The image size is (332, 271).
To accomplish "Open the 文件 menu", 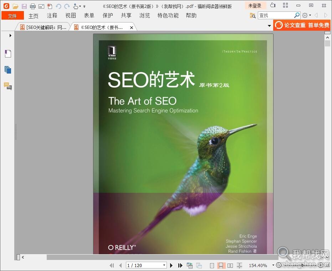I will 12,16.
